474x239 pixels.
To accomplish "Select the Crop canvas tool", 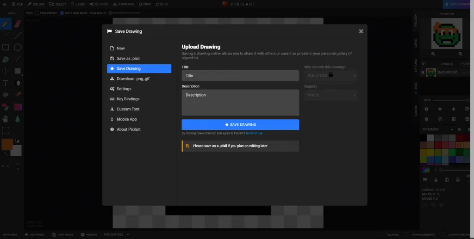I will (6, 131).
